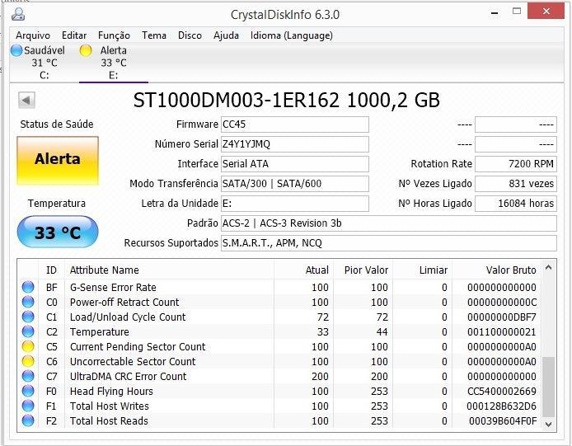
Task: Click status icon of Load/Unload Cycle Count row
Action: click(x=28, y=317)
